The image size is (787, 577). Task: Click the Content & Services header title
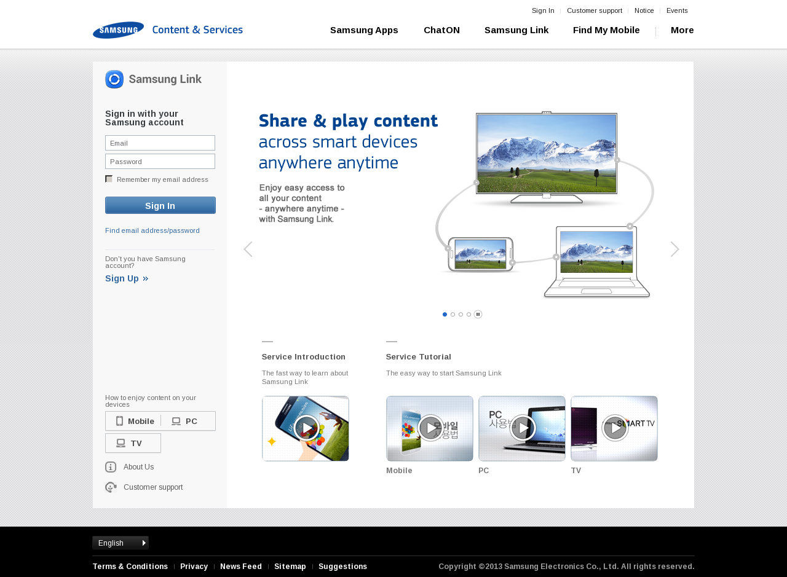click(197, 29)
